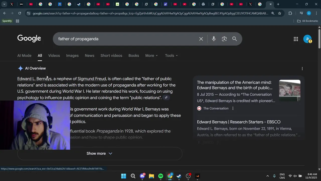Open the ENG CMS language indicator

click(x=282, y=176)
